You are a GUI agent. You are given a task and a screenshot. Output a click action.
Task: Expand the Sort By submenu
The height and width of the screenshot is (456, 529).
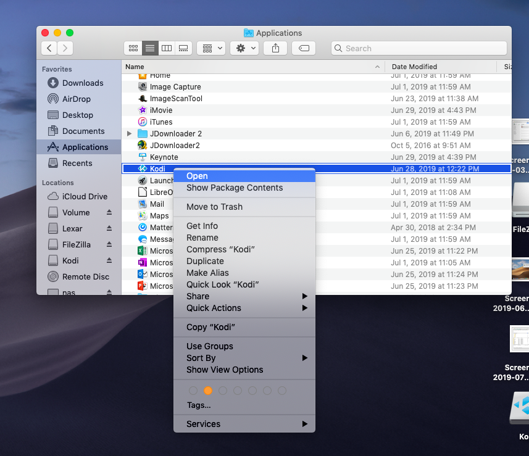click(x=244, y=358)
